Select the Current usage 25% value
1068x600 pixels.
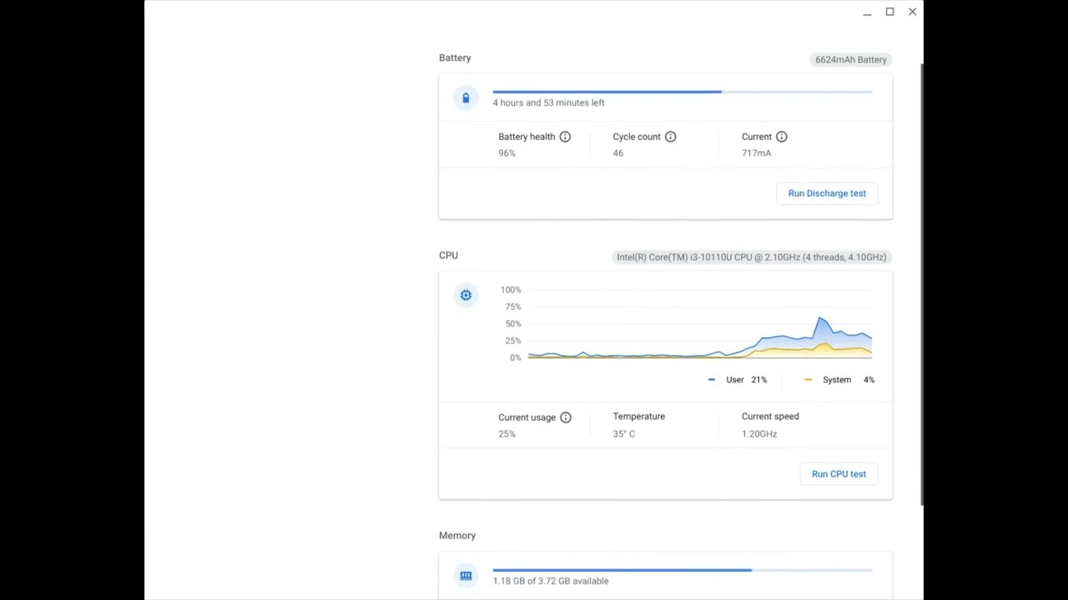506,434
